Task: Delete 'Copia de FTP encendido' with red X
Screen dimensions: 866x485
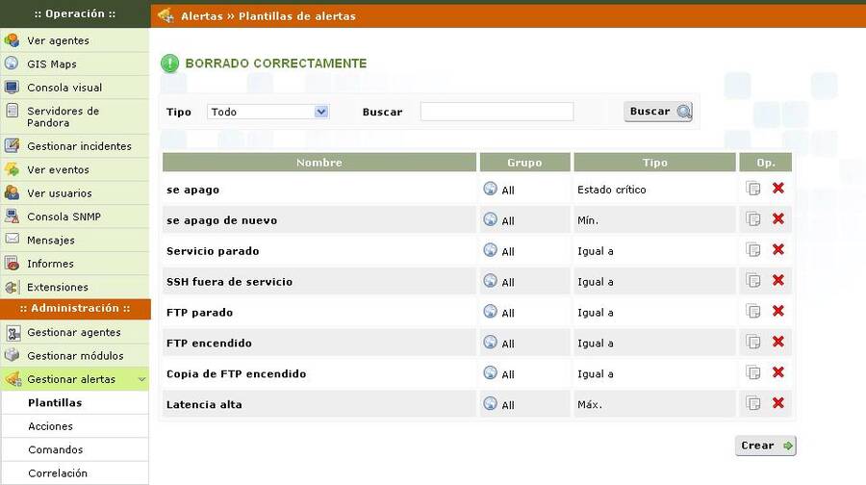Action: [x=777, y=372]
